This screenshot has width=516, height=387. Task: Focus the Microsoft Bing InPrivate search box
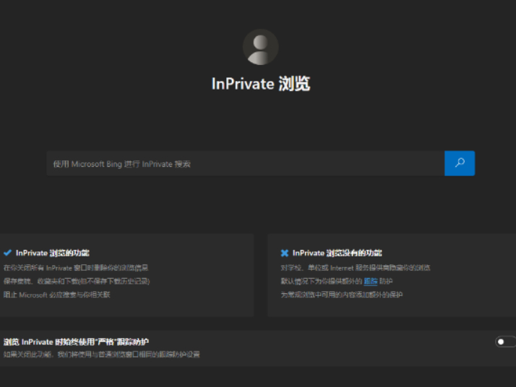coord(246,163)
